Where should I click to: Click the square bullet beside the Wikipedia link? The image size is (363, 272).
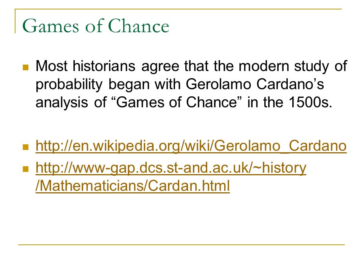pyautogui.click(x=26, y=147)
